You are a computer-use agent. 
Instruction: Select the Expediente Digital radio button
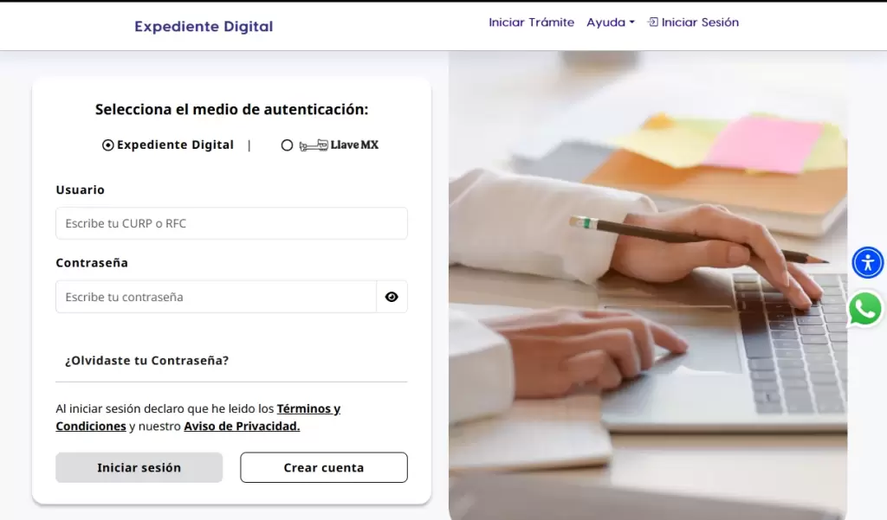108,144
